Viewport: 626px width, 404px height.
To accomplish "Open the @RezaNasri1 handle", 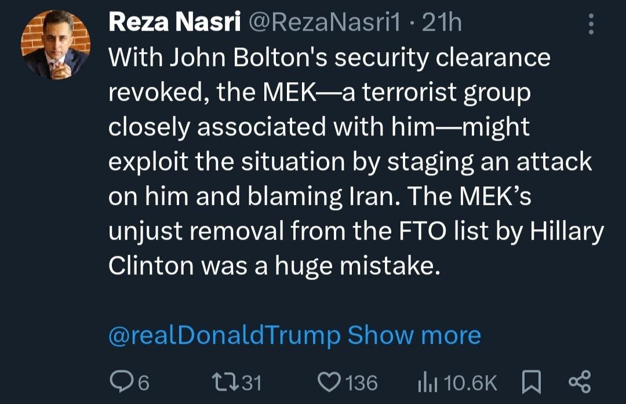I will [326, 23].
